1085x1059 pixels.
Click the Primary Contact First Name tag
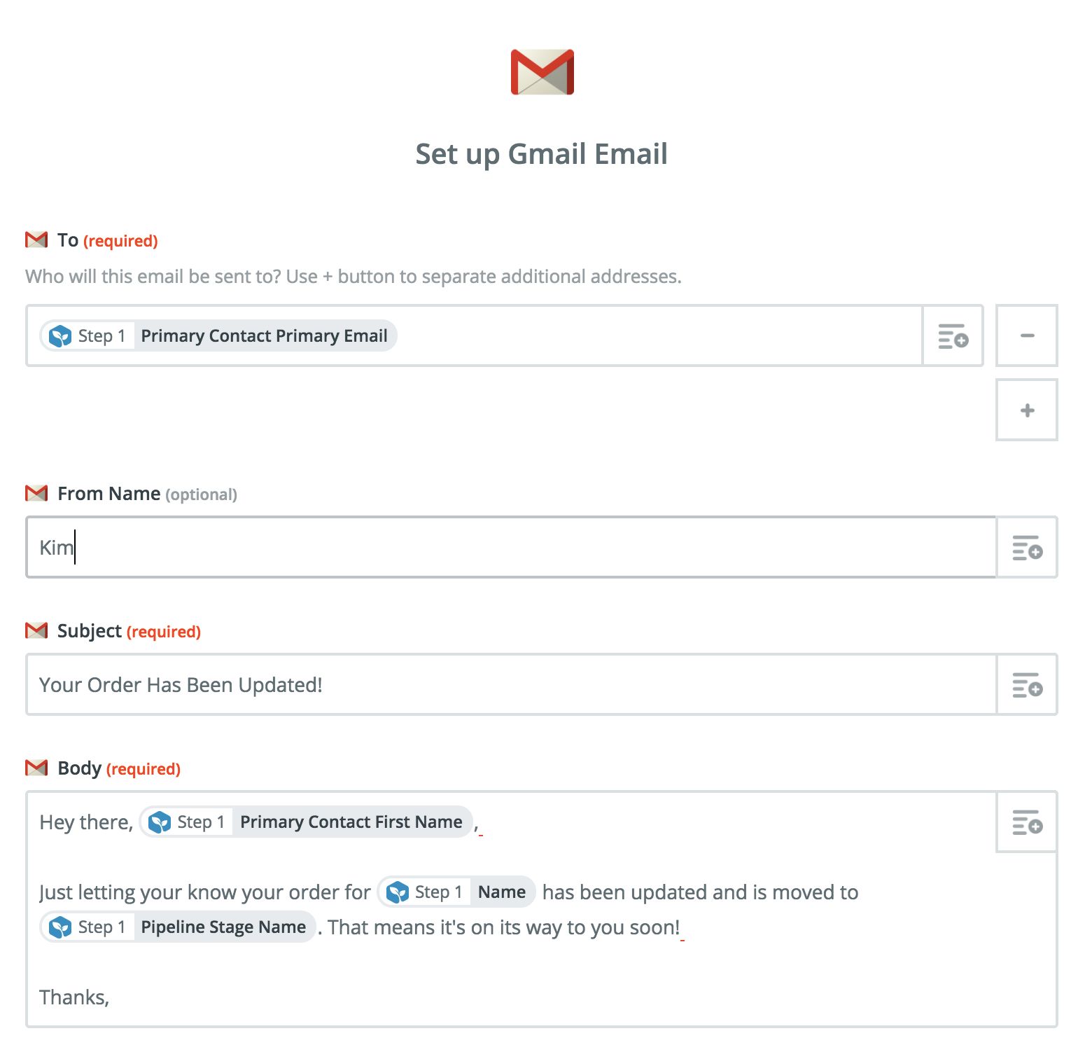point(307,822)
